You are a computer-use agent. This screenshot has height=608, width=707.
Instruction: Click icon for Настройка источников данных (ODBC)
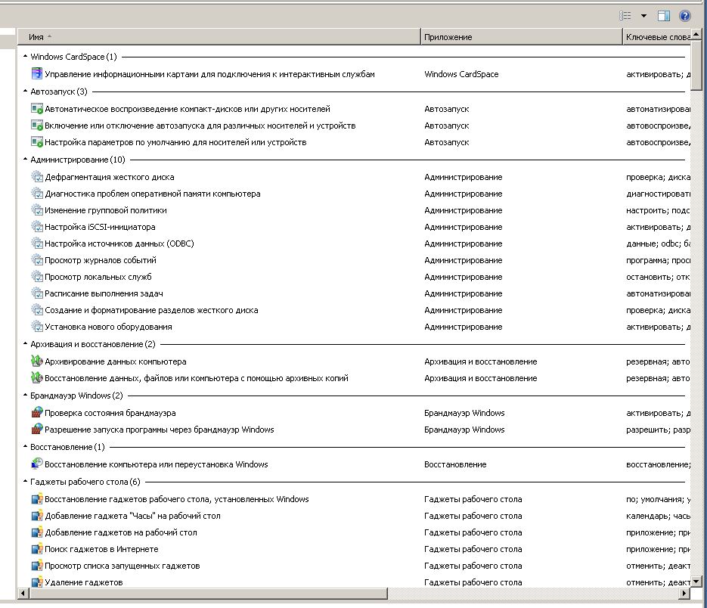(x=37, y=244)
